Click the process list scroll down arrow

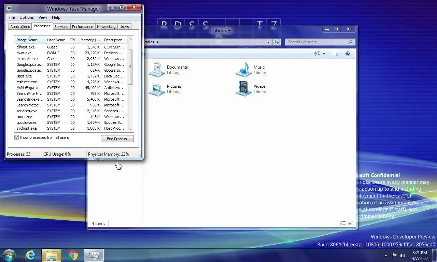pos(130,129)
